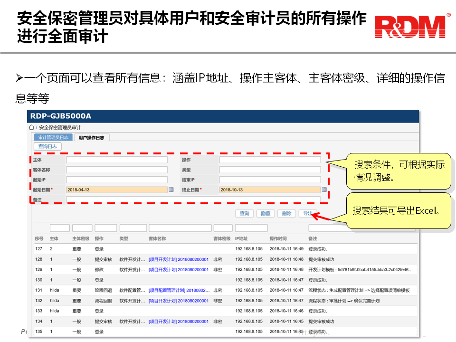This screenshot has width=456, height=342.
Task: Switch to 用户操作日志 tab
Action: tap(91, 138)
